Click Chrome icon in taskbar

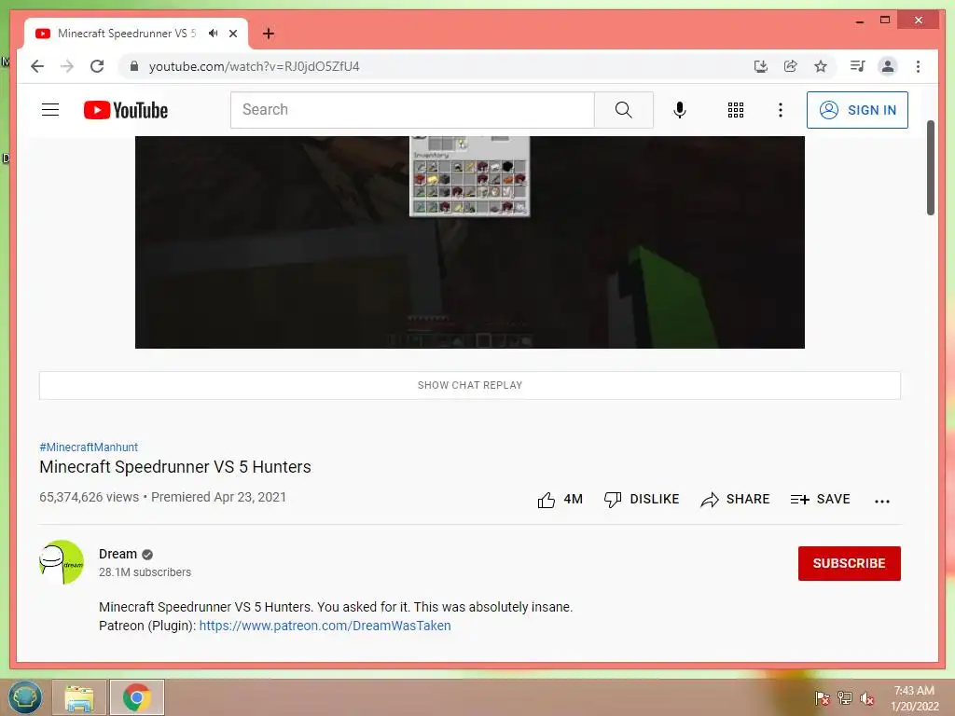click(x=136, y=697)
